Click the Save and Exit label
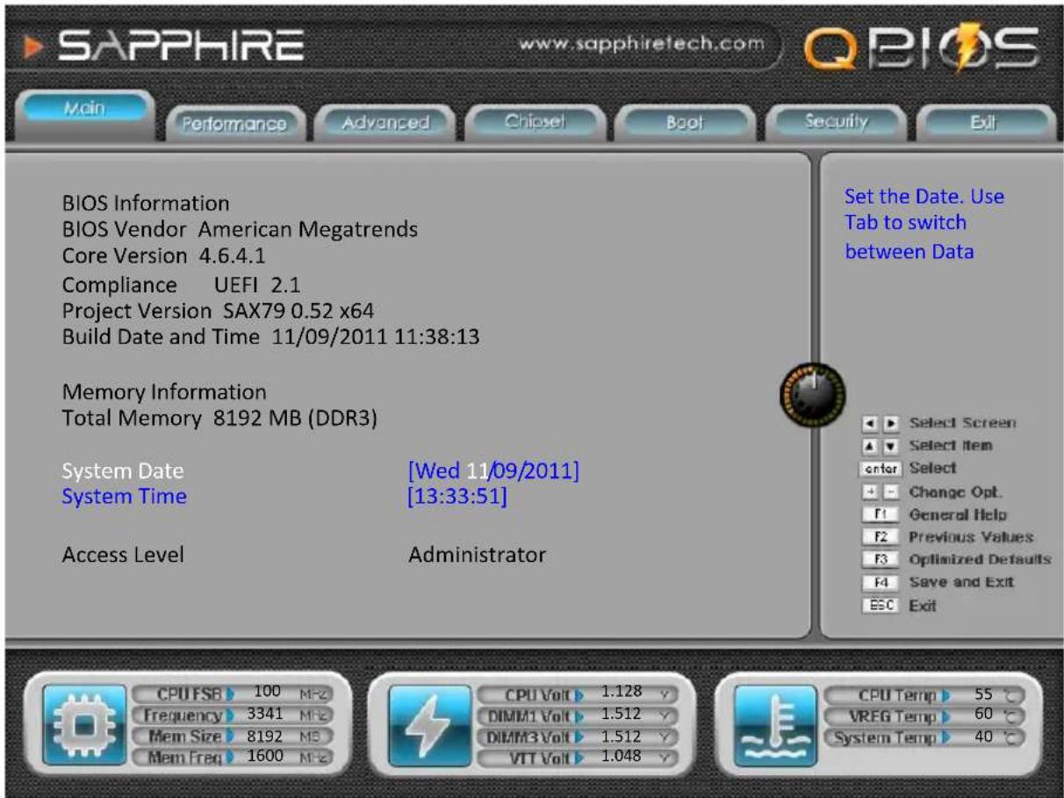This screenshot has width=1064, height=798. (961, 583)
